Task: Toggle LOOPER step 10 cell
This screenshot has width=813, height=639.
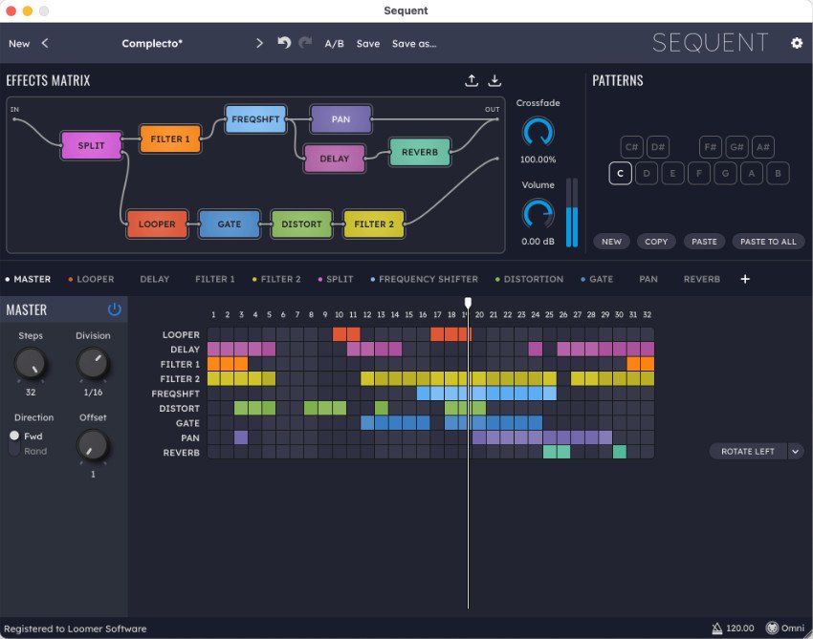Action: [x=340, y=334]
